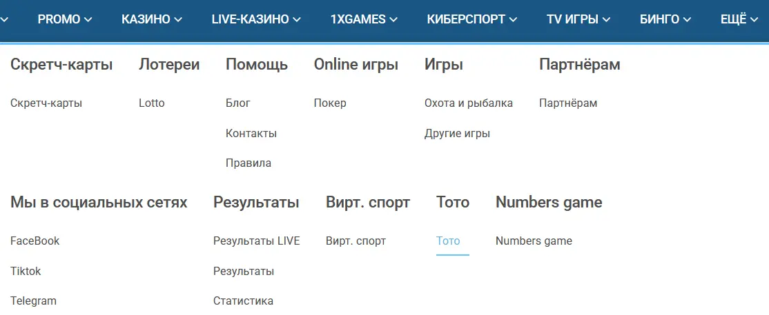Open the КАЗИНО menu
The height and width of the screenshot is (315, 769).
[x=152, y=19]
